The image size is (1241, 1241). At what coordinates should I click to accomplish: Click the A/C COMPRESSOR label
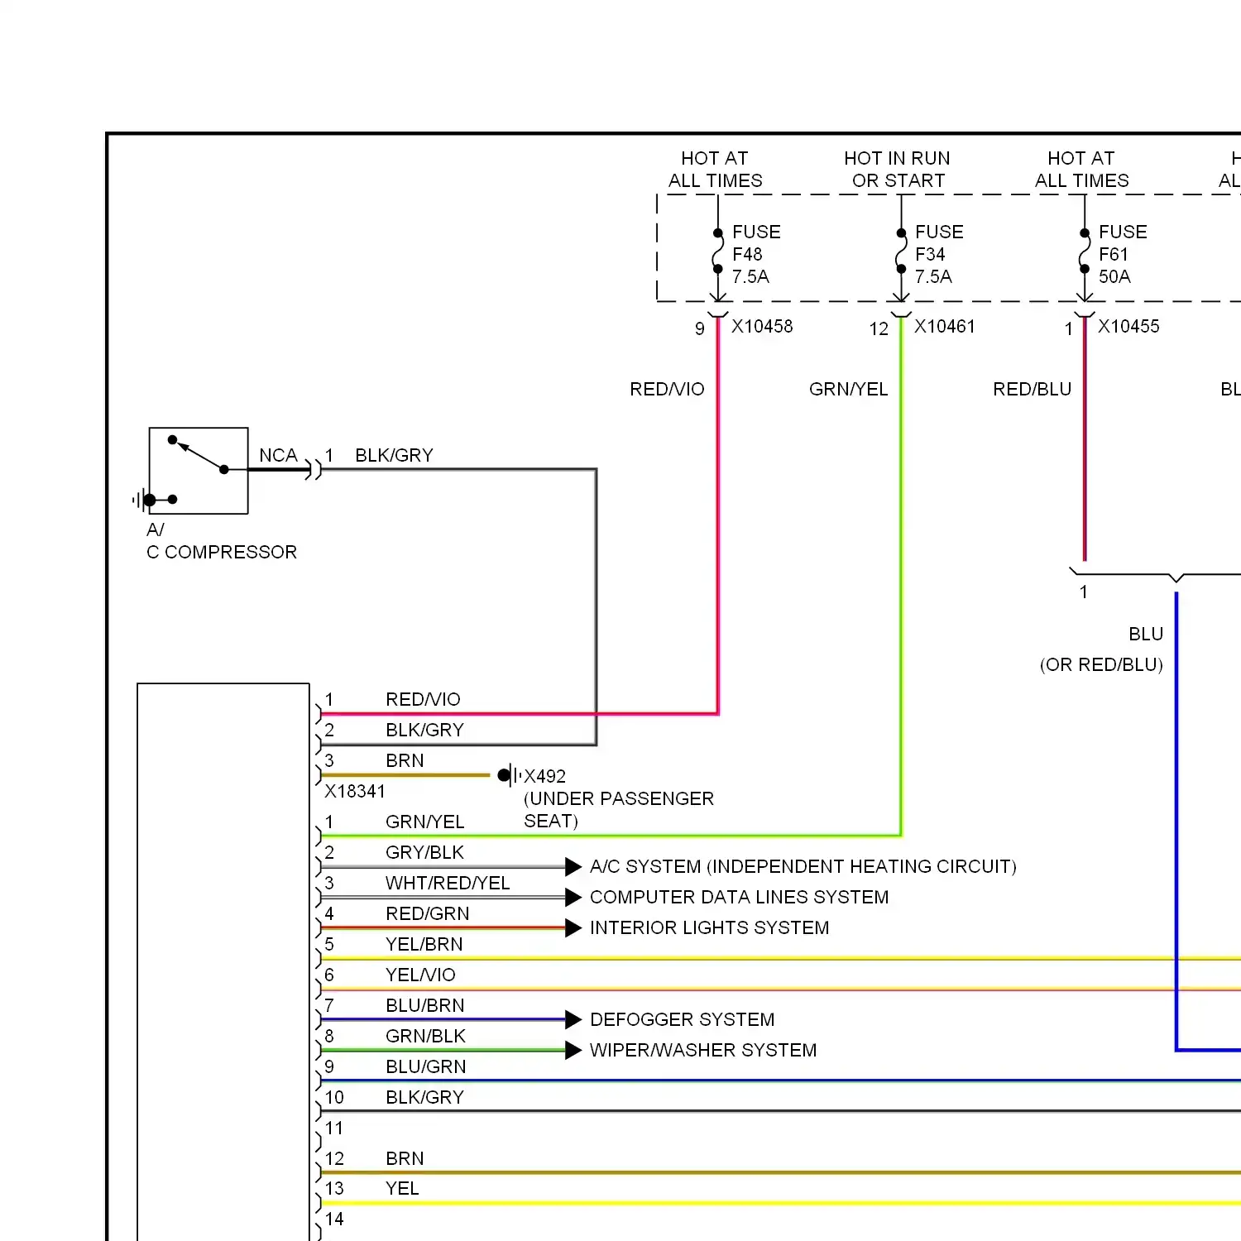click(x=221, y=541)
